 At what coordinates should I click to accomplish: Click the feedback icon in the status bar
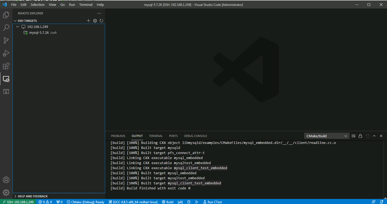[x=374, y=202]
